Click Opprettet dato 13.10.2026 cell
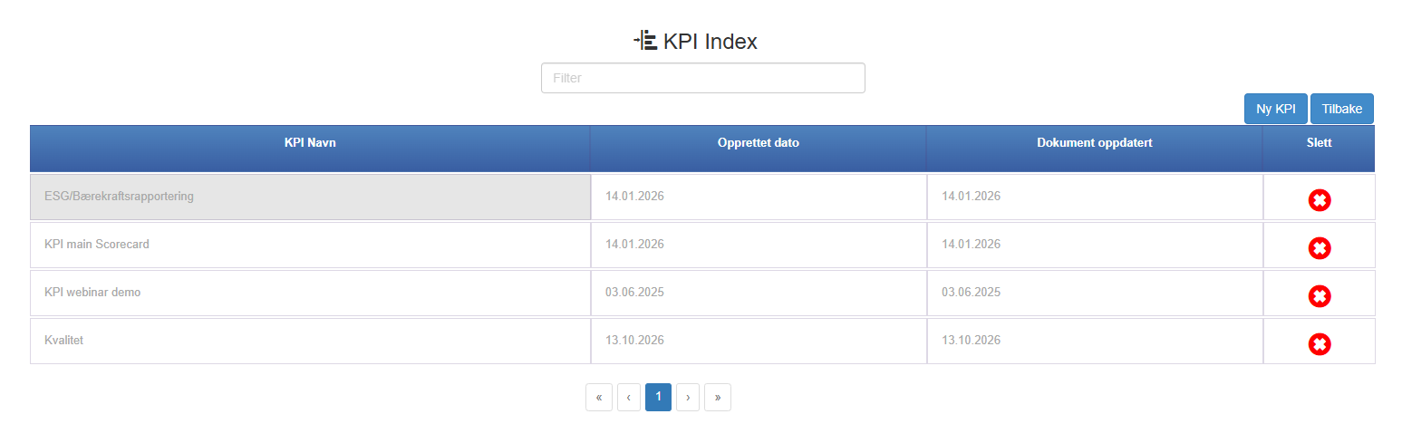This screenshot has width=1402, height=443. click(x=759, y=341)
